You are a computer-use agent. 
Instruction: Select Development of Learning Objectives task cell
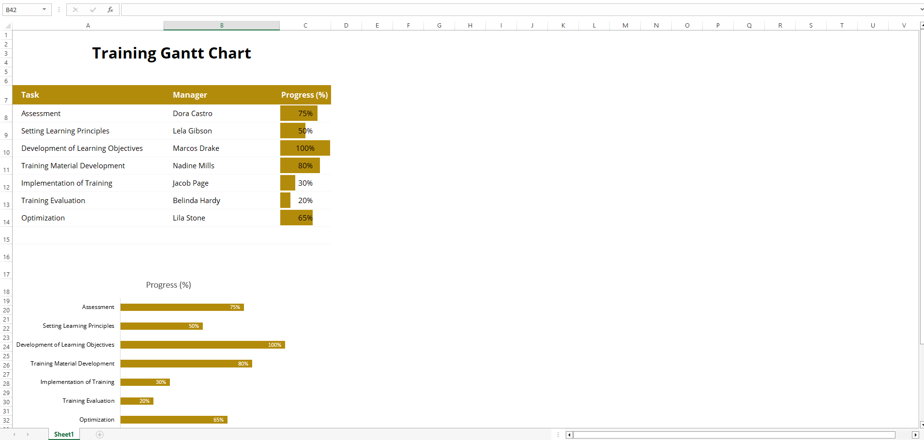pyautogui.click(x=88, y=148)
